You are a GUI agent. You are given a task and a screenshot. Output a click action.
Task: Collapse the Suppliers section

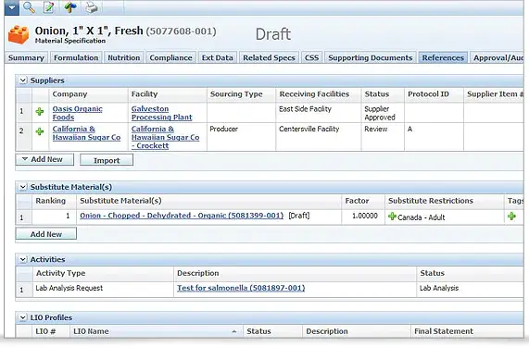(x=23, y=81)
